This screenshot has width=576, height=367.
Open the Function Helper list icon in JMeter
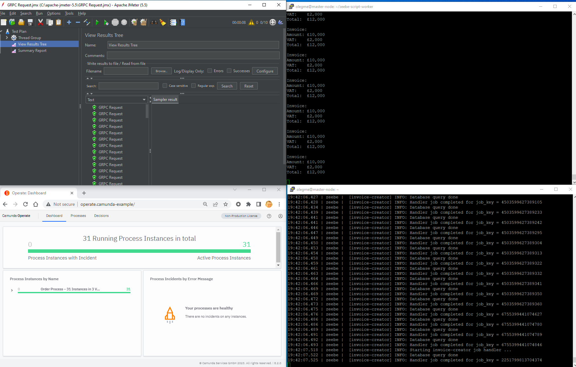click(173, 22)
